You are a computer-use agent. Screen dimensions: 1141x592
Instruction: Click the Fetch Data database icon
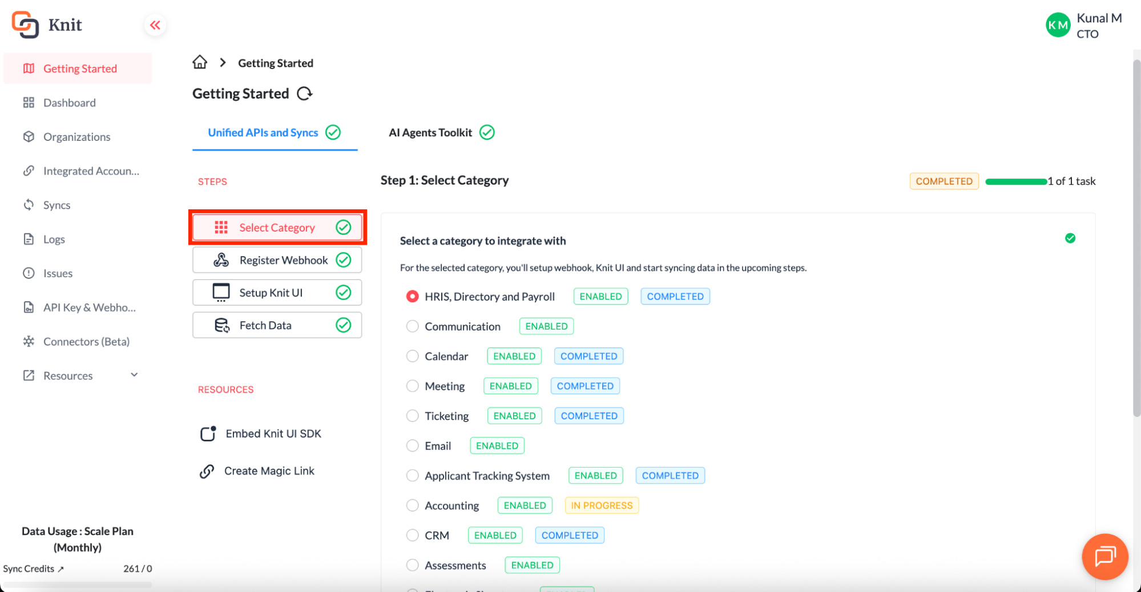(x=221, y=325)
